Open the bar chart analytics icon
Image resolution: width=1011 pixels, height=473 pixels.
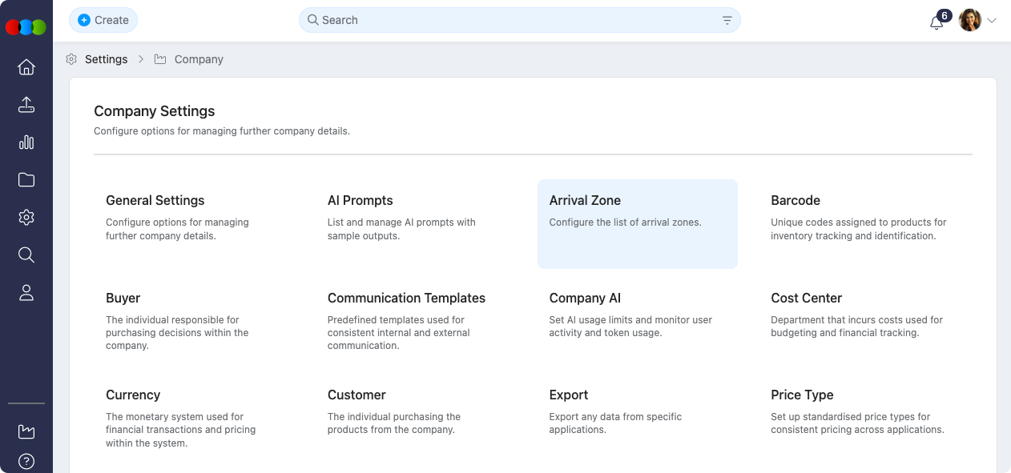click(26, 142)
